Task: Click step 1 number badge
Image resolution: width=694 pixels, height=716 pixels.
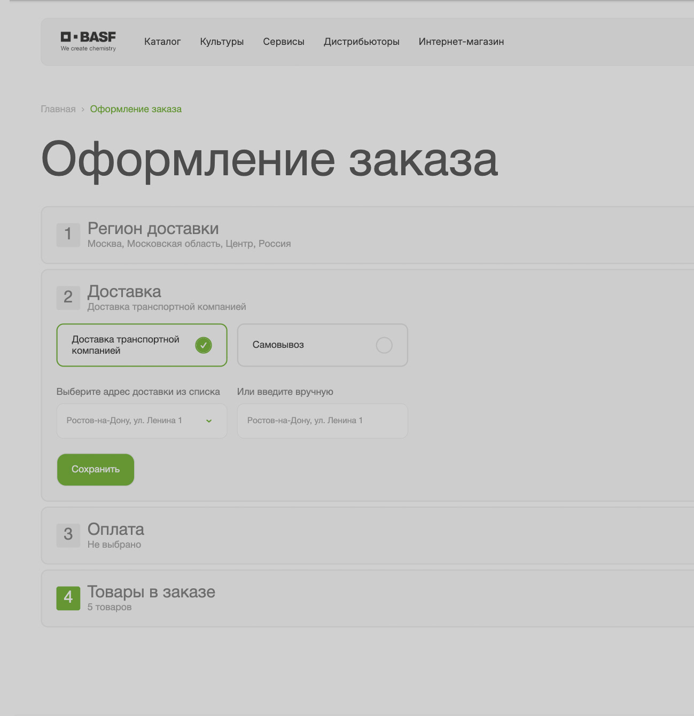Action: click(68, 235)
